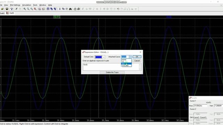Screen dimensions: 223x125
Task: Open the Help menu
Action: 50,5
